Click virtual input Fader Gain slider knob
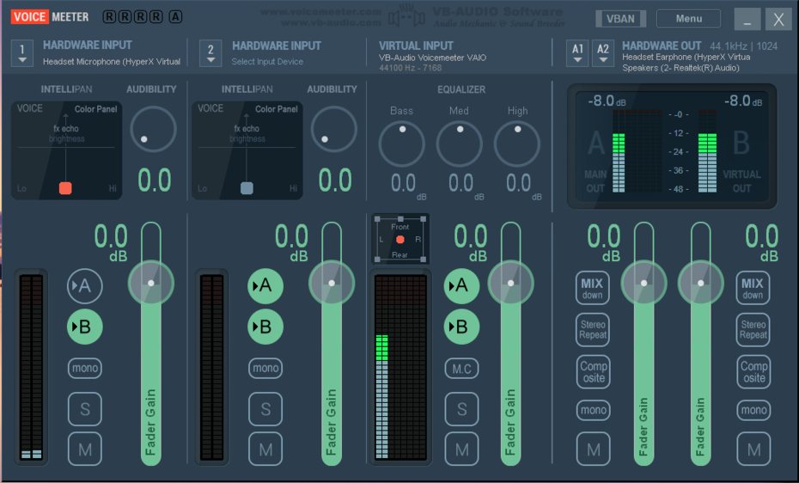Image resolution: width=799 pixels, height=483 pixels. click(510, 282)
